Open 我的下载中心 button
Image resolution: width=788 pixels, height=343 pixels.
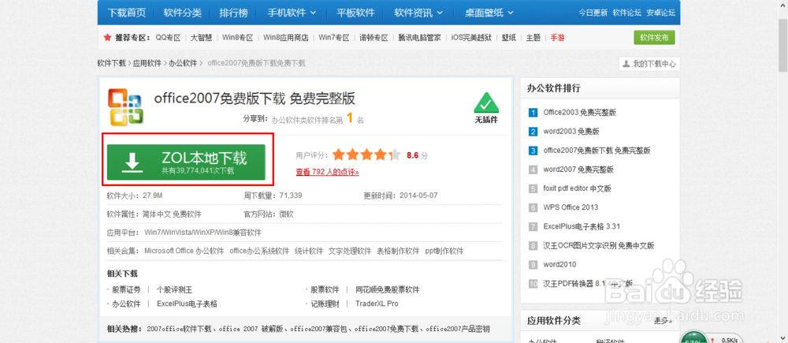click(649, 64)
